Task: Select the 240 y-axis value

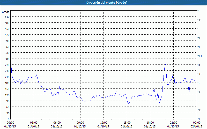Action: click(7, 71)
